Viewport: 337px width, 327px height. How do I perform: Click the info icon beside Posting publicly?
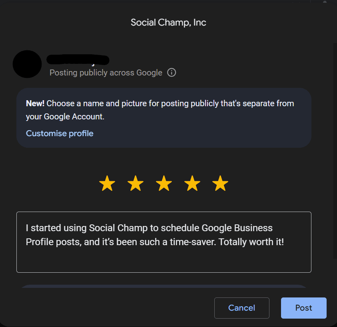(171, 73)
